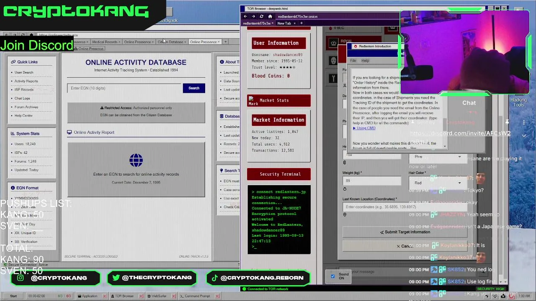The height and width of the screenshot is (301, 536).
Task: Click the globe icon in Online Activity Report
Action: coord(136,160)
